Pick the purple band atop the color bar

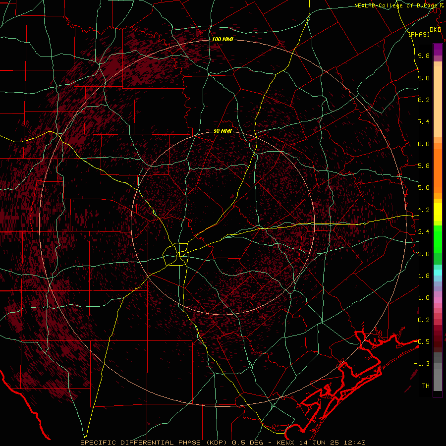[438, 50]
